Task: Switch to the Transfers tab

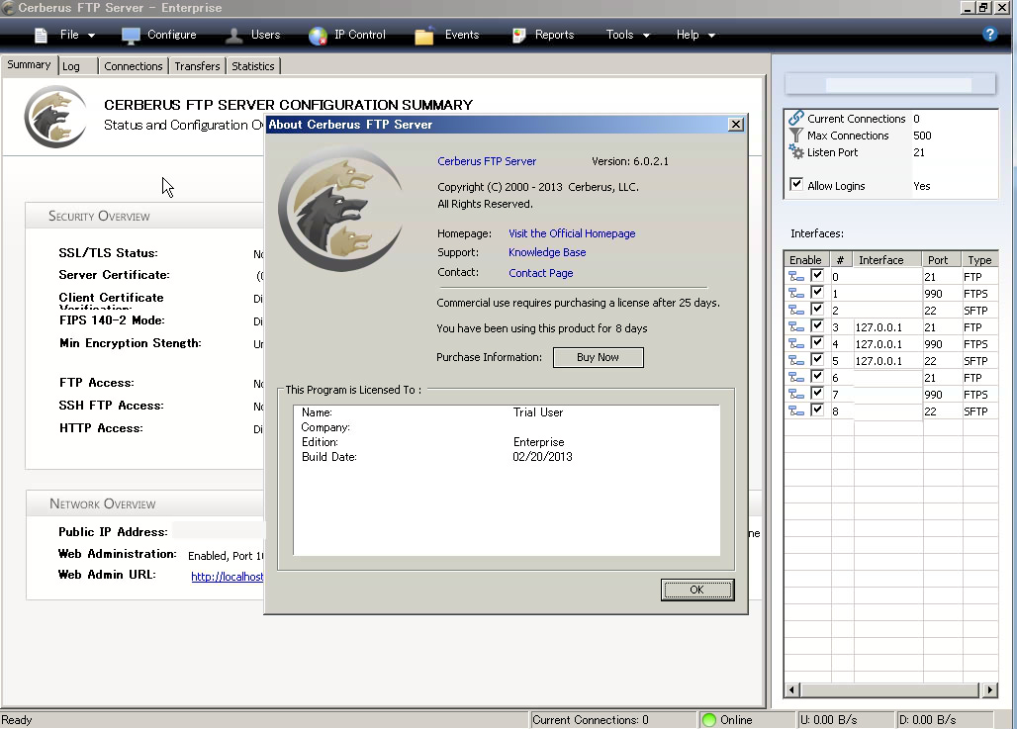Action: pos(197,66)
